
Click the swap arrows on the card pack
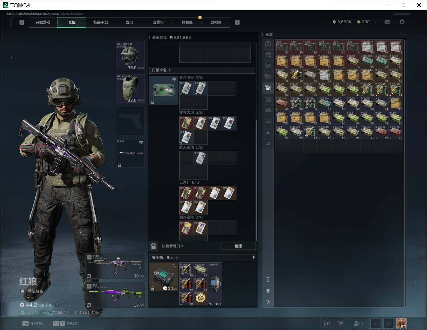click(x=174, y=79)
